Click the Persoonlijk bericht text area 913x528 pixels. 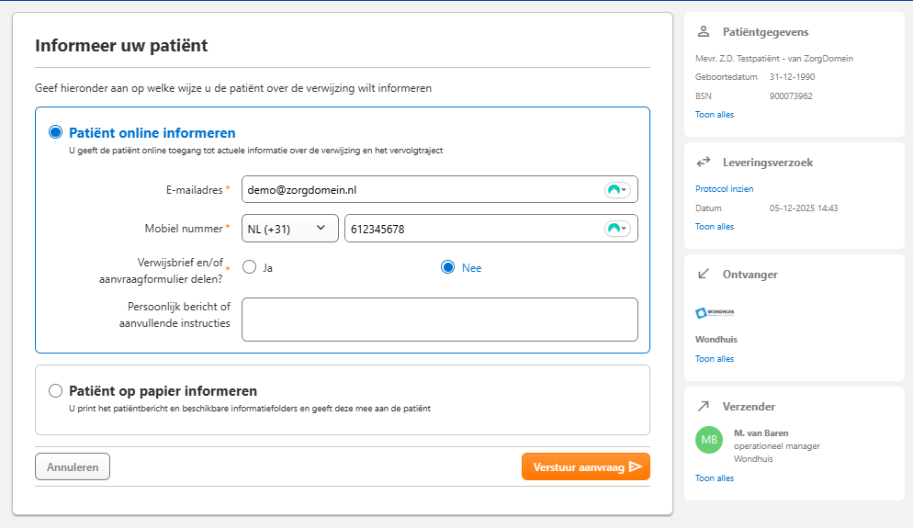click(x=439, y=320)
